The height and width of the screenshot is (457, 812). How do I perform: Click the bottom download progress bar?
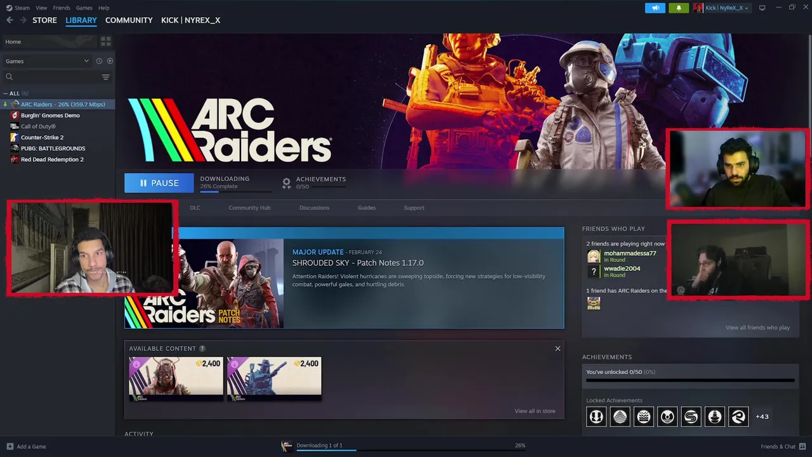[x=411, y=450]
